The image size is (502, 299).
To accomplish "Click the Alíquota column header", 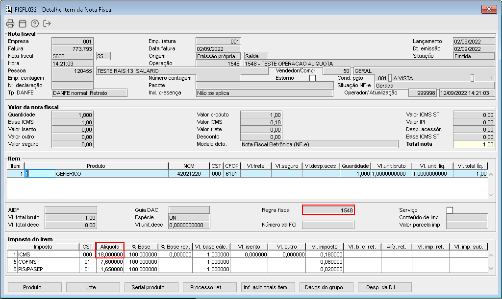I will 110,247.
